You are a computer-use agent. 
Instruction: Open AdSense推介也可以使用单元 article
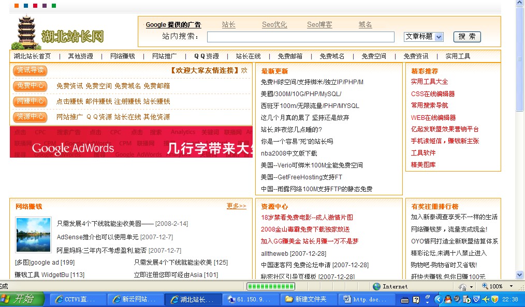click(x=97, y=237)
